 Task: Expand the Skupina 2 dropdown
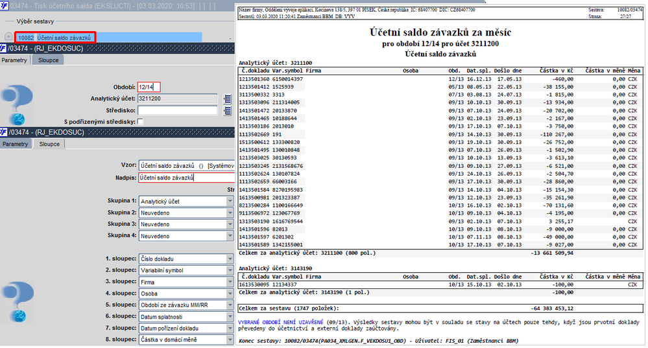click(230, 213)
